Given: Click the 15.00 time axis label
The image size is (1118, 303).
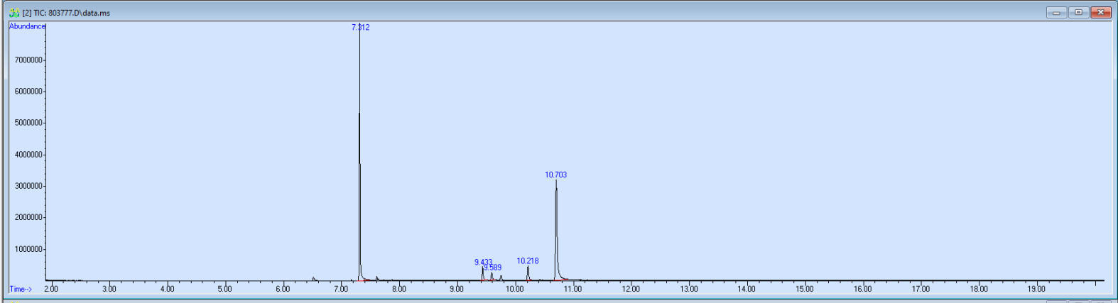Looking at the screenshot, I should click(805, 289).
